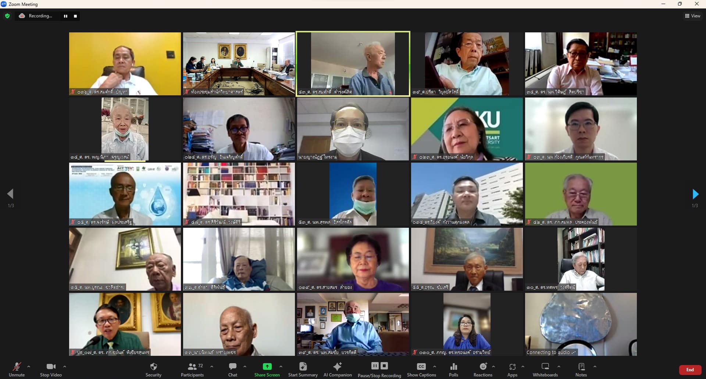
Task: Toggle Show Captions
Action: (421, 369)
